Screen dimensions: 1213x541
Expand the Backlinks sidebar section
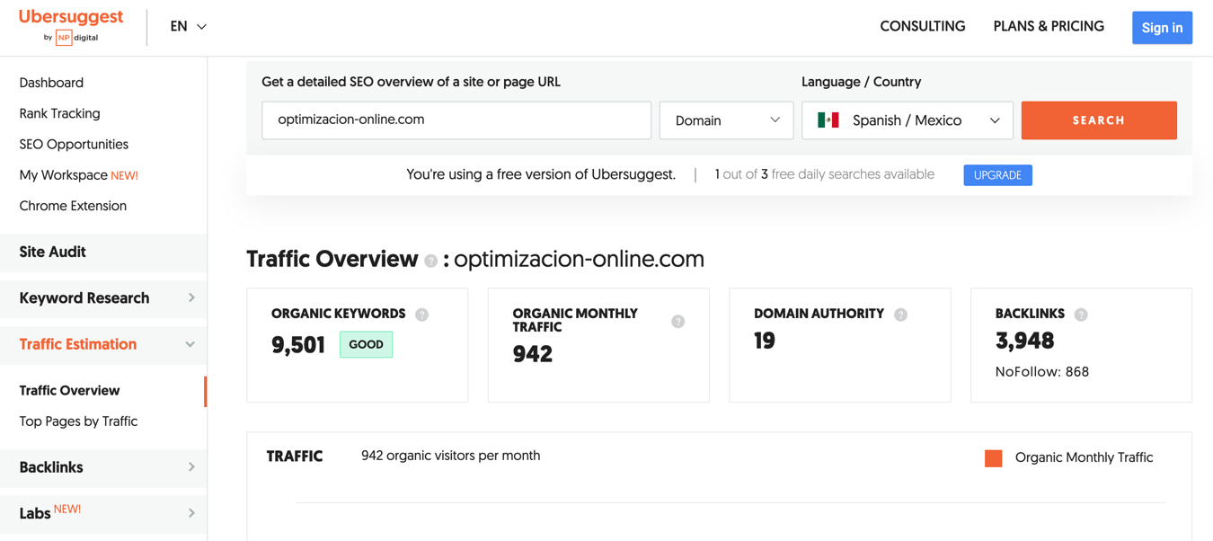103,467
